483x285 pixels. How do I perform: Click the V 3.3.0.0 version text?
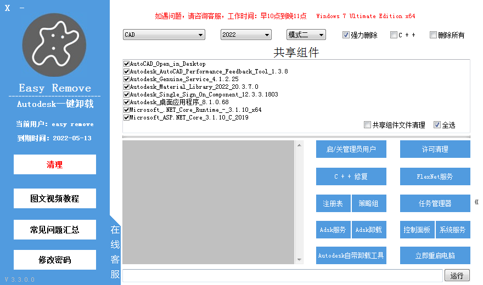tap(20, 280)
